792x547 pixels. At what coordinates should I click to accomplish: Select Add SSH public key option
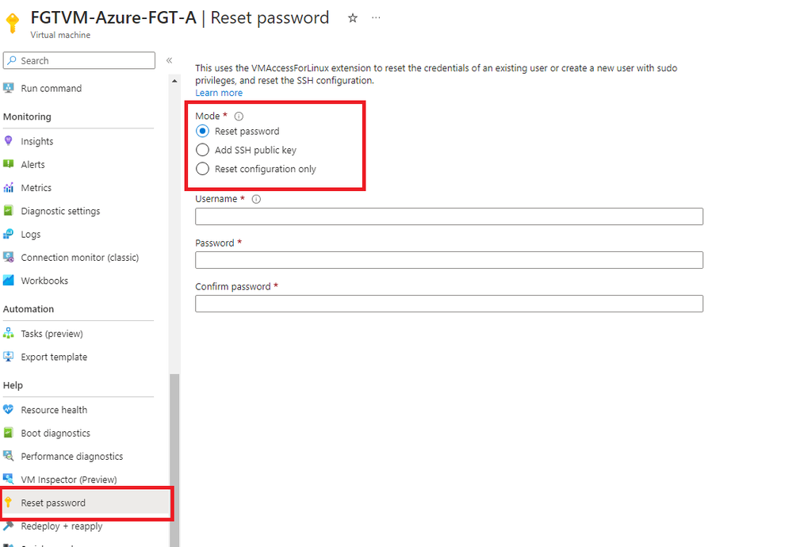[x=202, y=150]
